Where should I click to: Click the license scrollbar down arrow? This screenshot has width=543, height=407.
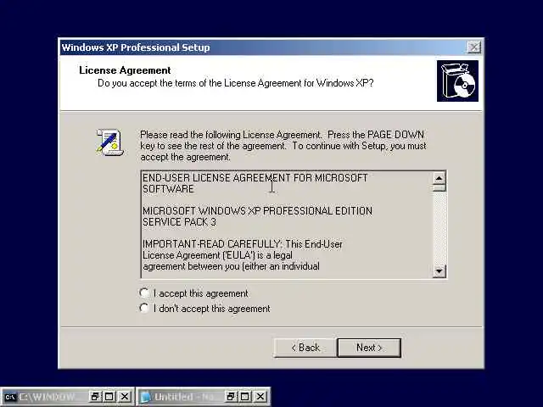coord(439,270)
